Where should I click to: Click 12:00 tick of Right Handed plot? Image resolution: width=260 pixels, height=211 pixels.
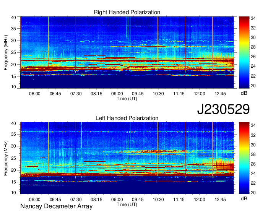[200, 94]
